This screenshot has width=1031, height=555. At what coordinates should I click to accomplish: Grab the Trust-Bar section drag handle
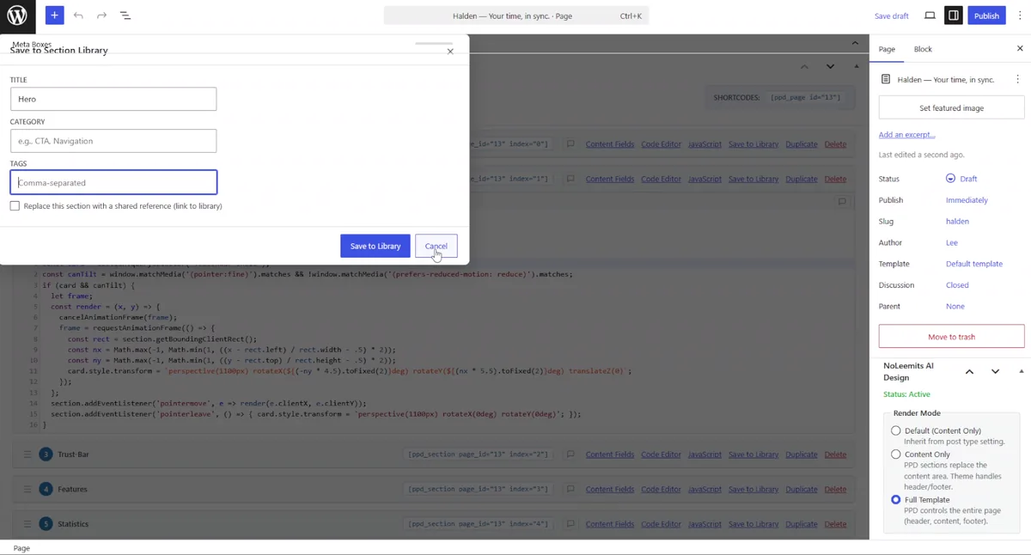click(27, 454)
